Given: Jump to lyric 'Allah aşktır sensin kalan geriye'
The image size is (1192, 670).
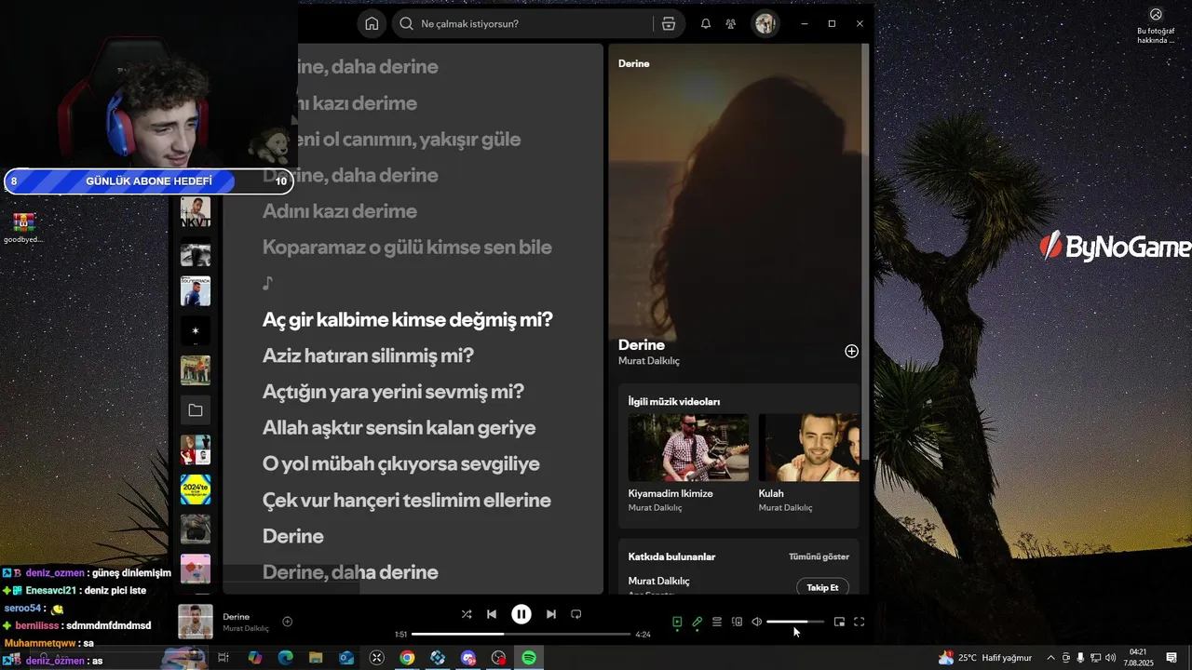Looking at the screenshot, I should (x=400, y=428).
